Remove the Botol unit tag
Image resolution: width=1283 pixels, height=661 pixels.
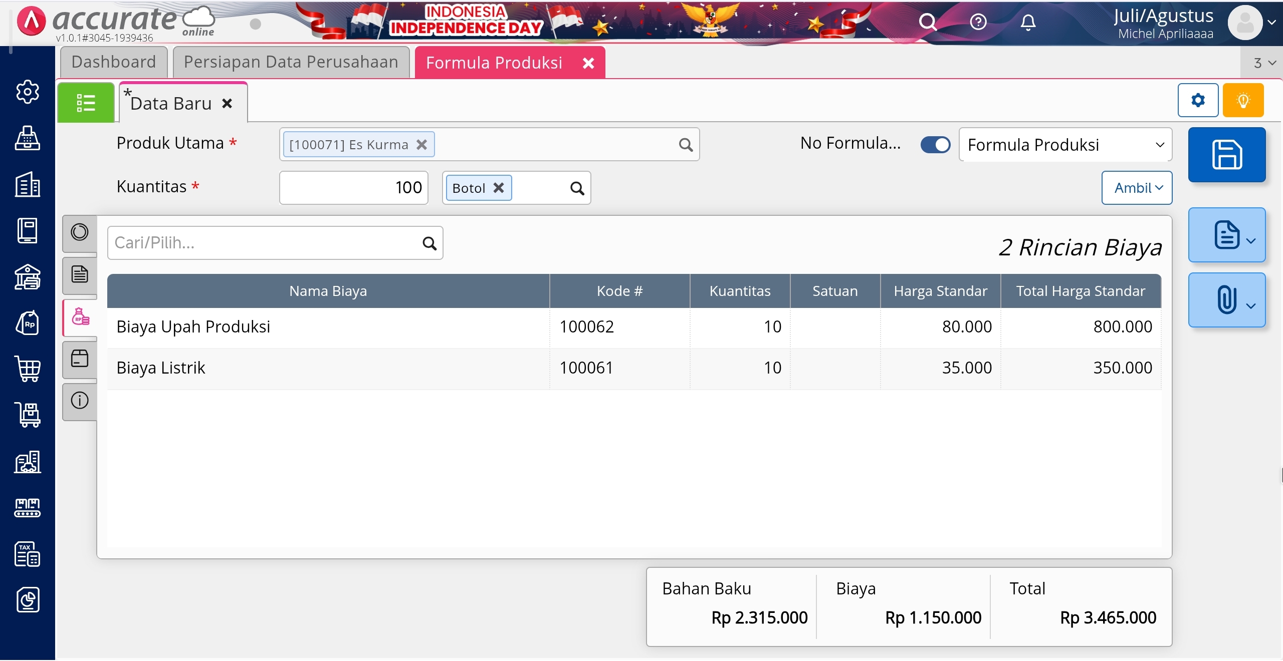point(499,188)
